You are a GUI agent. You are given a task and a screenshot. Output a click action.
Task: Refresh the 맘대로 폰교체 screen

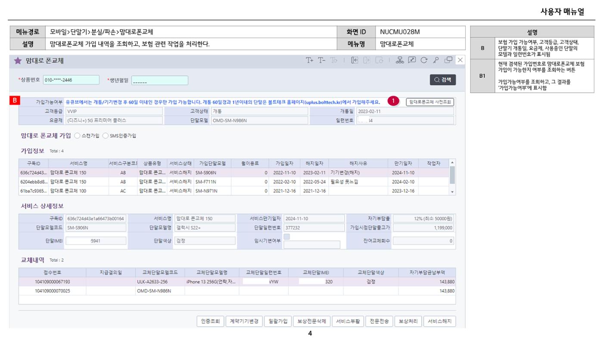(424, 60)
